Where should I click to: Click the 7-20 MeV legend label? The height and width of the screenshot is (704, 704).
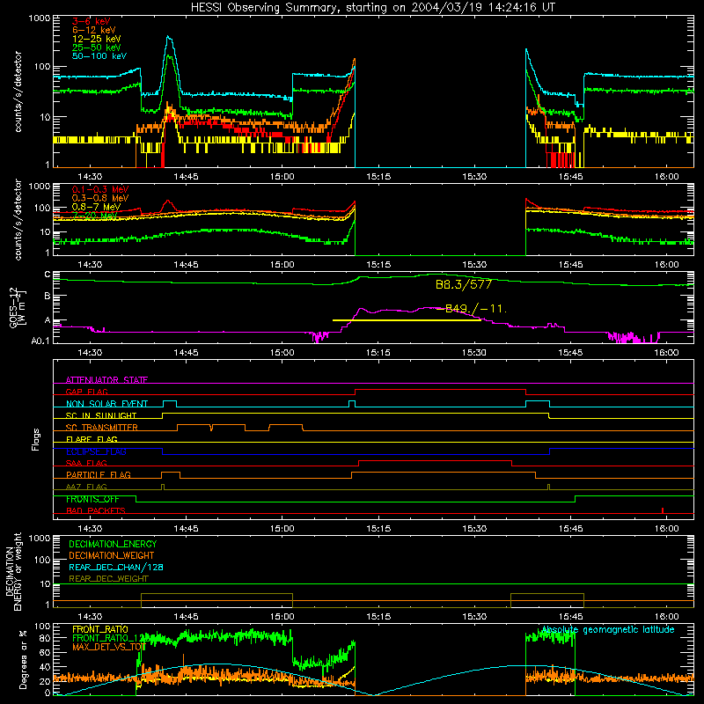[x=94, y=216]
